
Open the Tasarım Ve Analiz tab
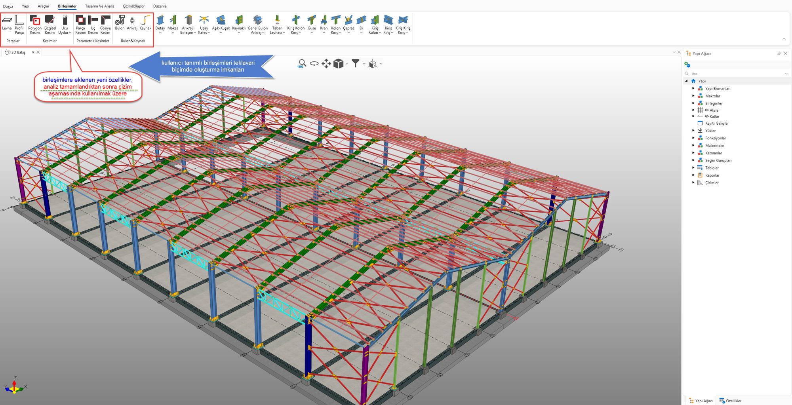(x=99, y=6)
